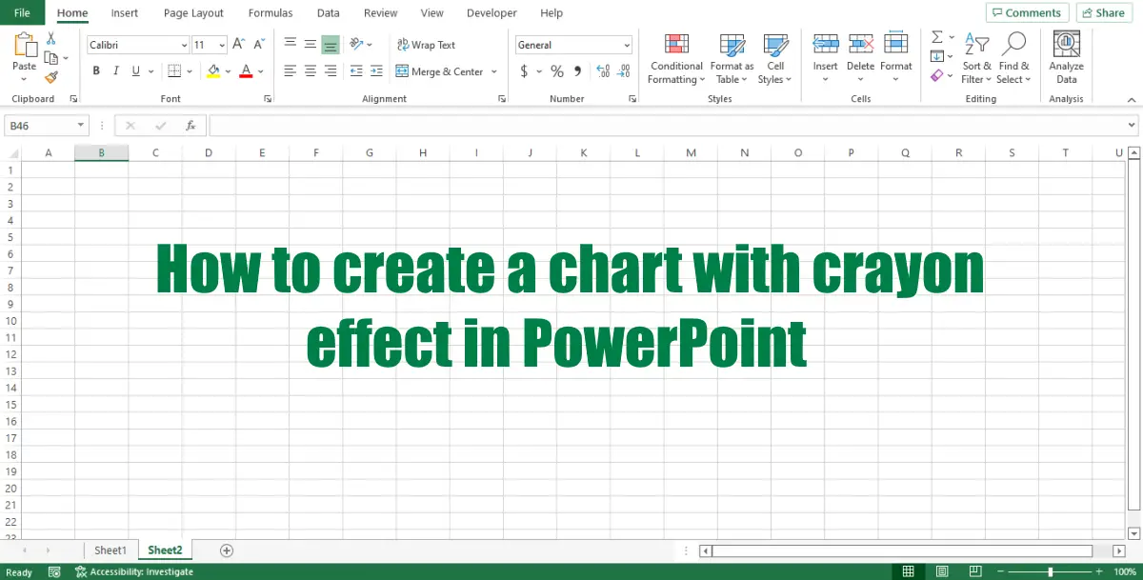Apply Accounting dollar number format

coord(524,71)
